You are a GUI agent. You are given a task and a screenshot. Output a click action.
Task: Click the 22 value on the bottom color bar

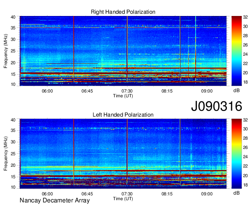coord(245,166)
